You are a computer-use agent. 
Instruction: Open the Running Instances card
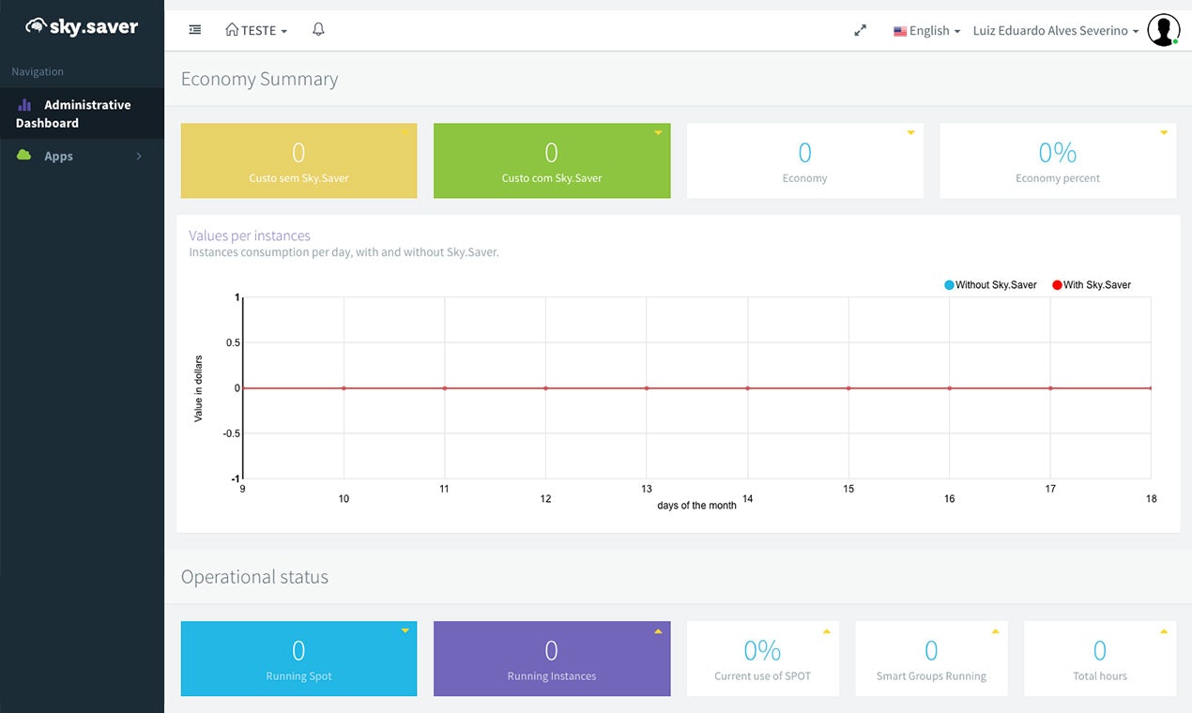(x=552, y=659)
